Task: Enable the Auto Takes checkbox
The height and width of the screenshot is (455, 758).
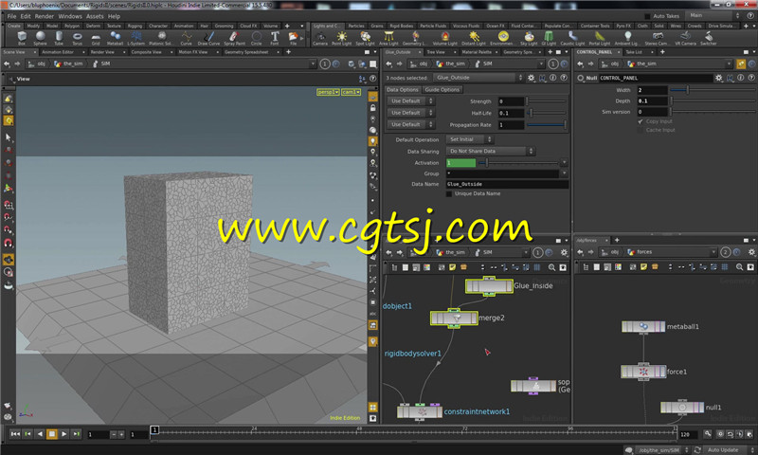Action: 648,16
